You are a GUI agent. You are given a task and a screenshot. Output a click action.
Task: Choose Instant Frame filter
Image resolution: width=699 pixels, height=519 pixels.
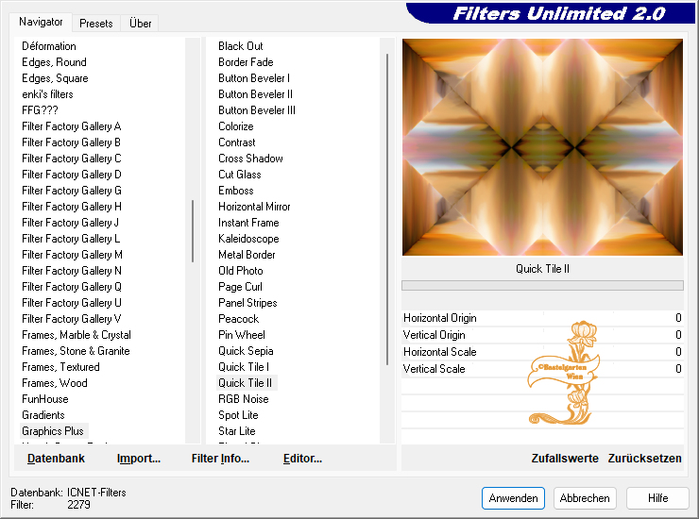[x=248, y=223]
